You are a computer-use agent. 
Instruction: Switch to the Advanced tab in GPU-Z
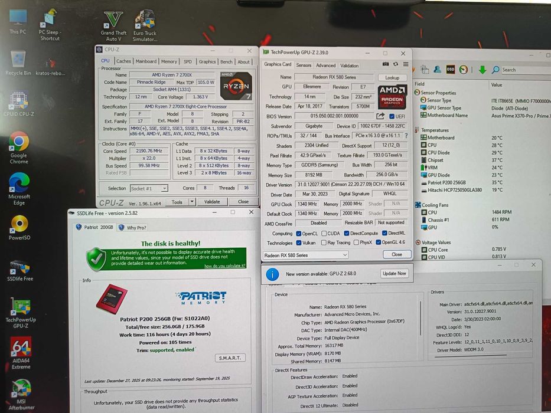click(326, 65)
